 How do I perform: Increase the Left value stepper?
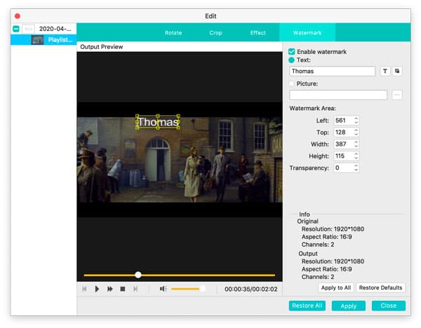[356, 118]
